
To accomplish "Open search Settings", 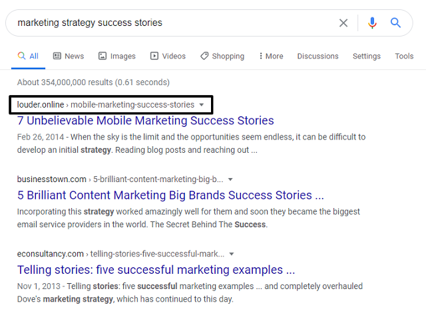I will click(367, 56).
